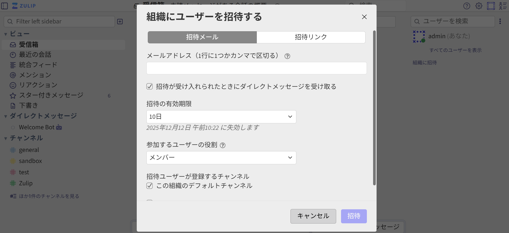Open the drafts document icon
Viewport: 509px width, 233px height.
pyautogui.click(x=13, y=105)
